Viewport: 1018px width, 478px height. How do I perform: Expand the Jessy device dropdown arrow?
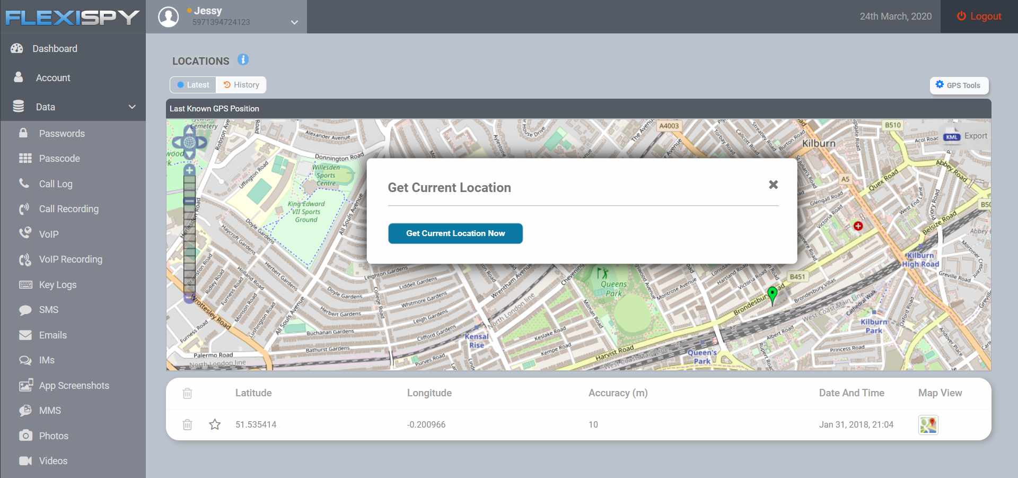point(294,22)
